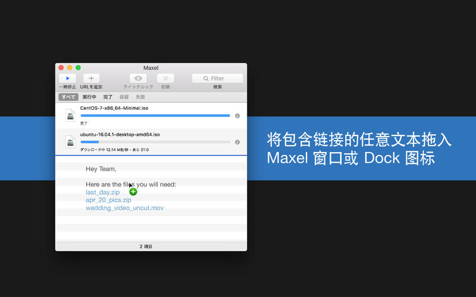Click the magnifier icon in Filter field
476x297 pixels.
click(x=206, y=78)
